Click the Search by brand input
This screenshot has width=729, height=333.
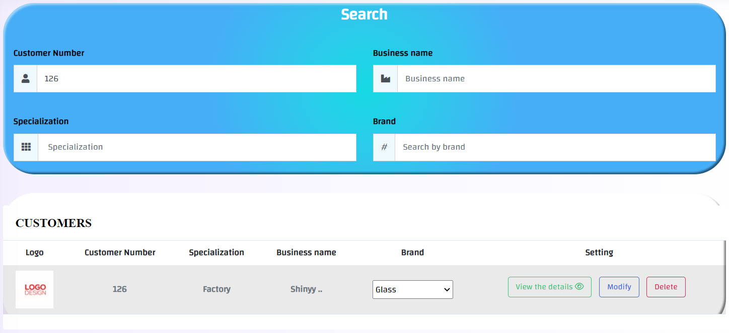tap(555, 147)
